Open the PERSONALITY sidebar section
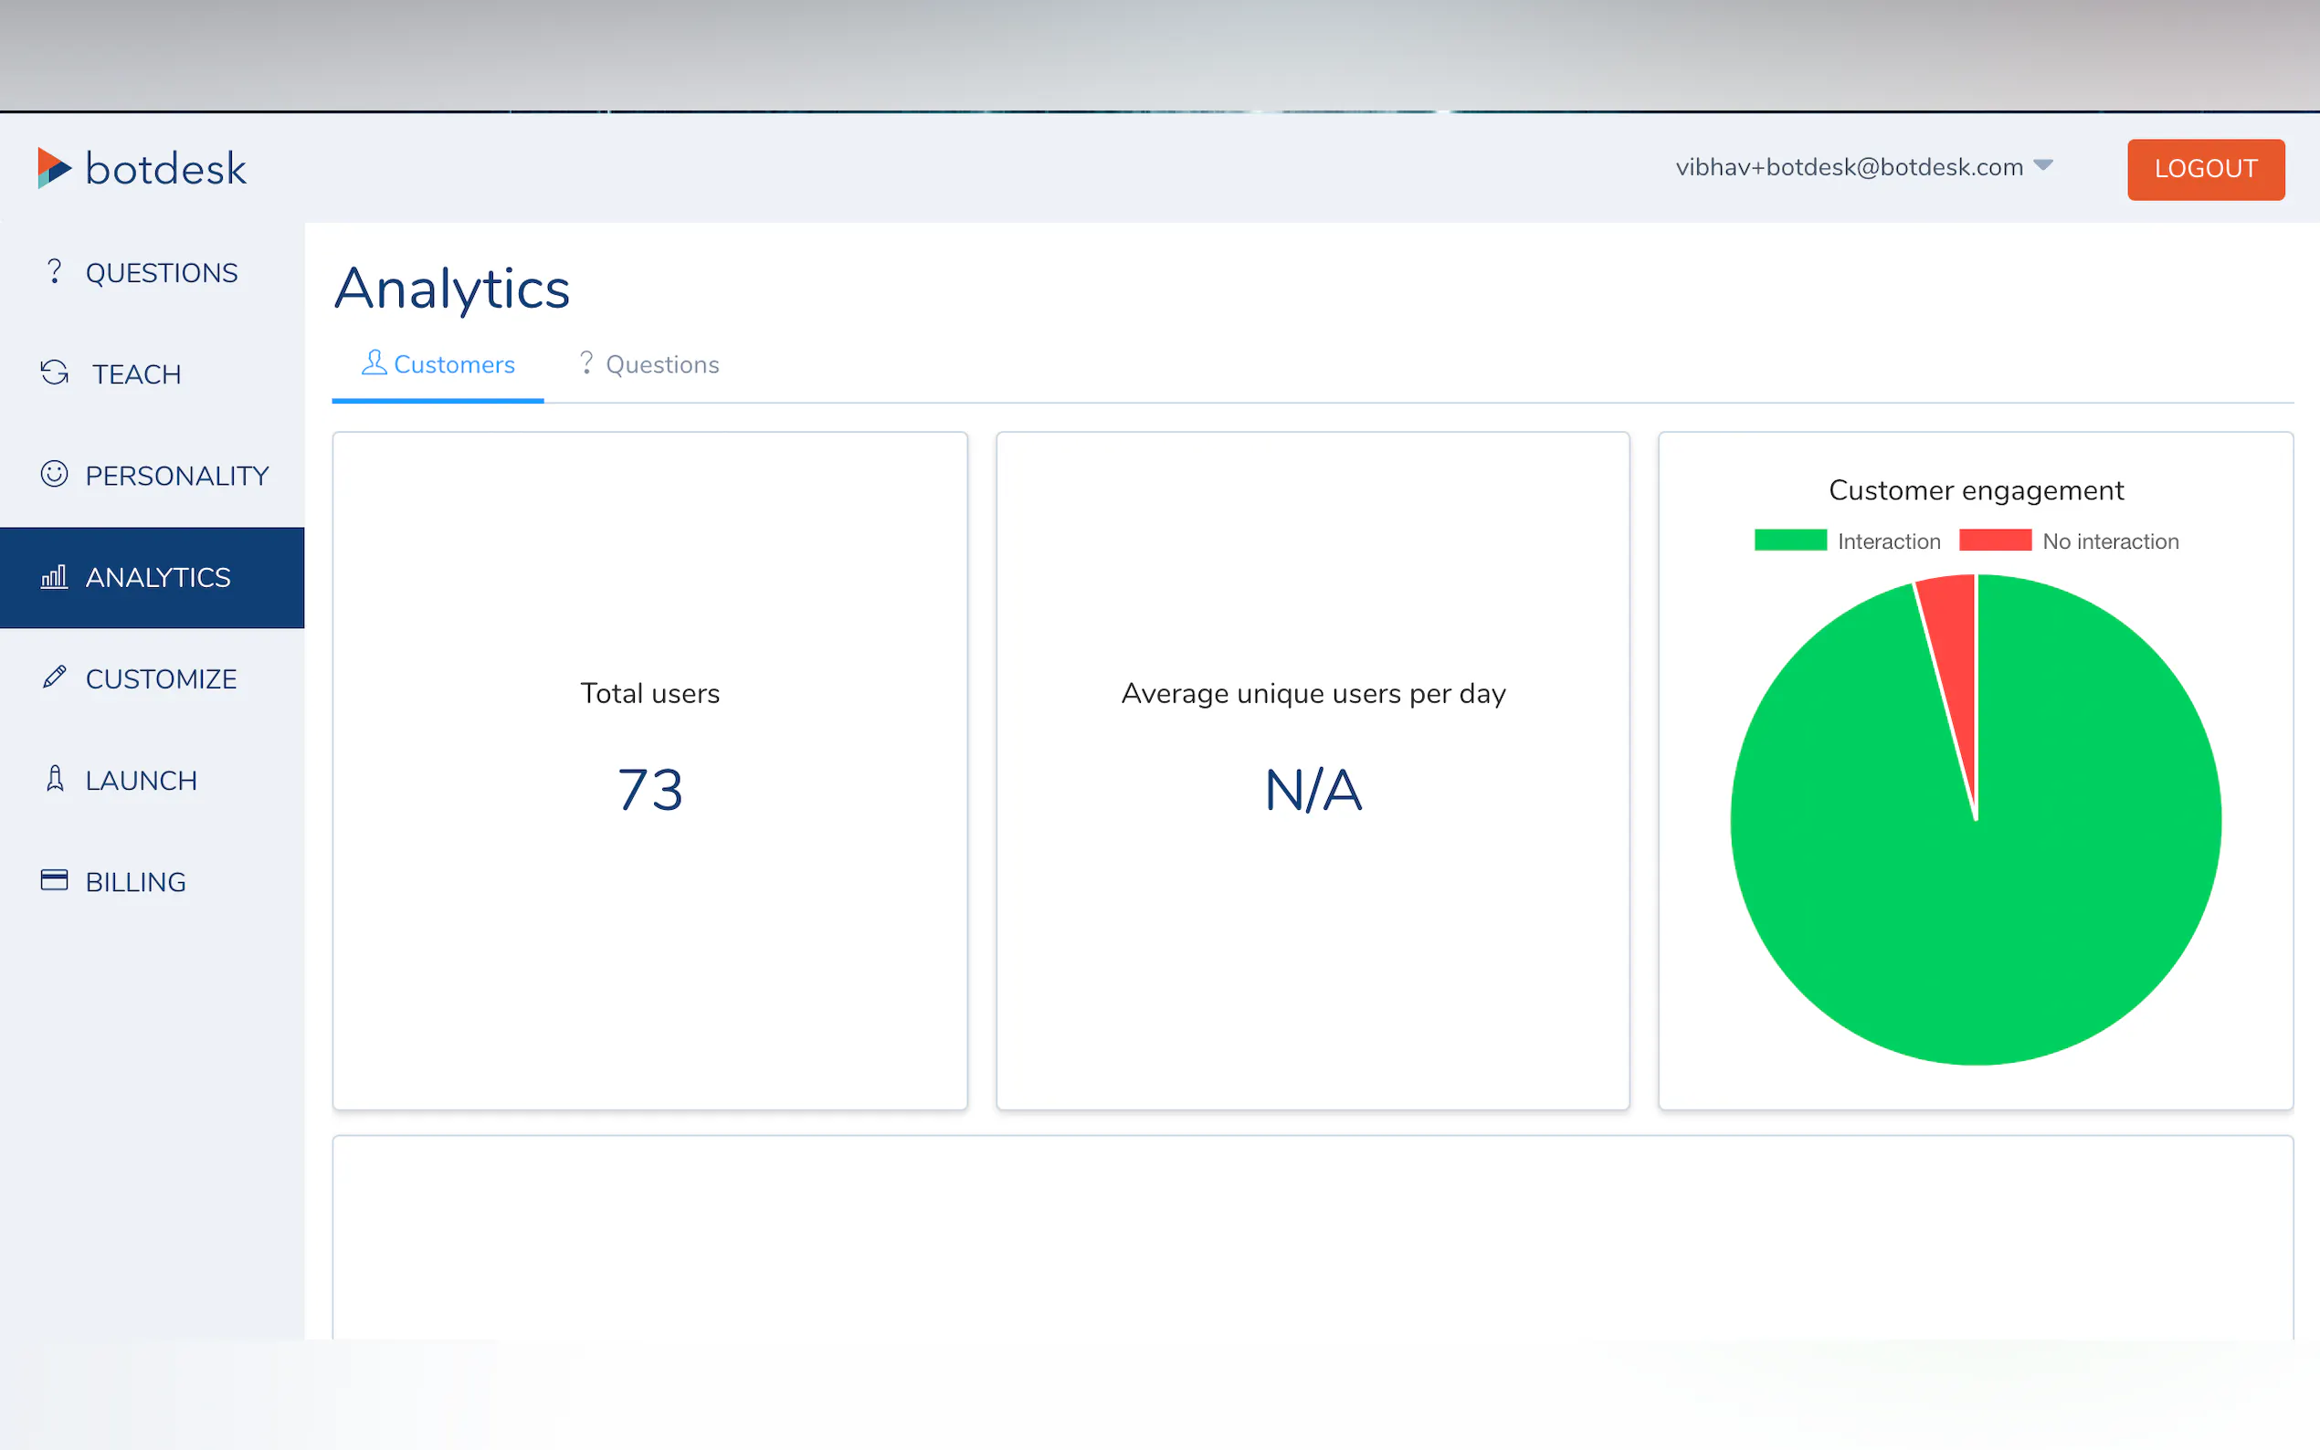 tap(176, 476)
